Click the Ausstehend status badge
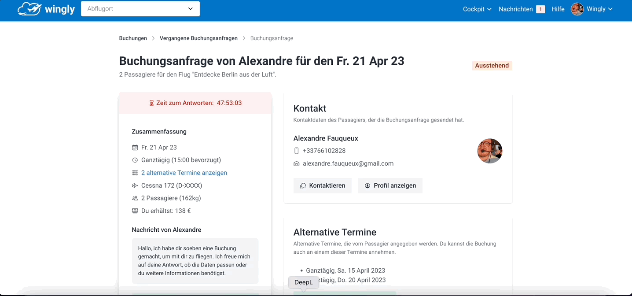Image resolution: width=632 pixels, height=296 pixels. 492,66
